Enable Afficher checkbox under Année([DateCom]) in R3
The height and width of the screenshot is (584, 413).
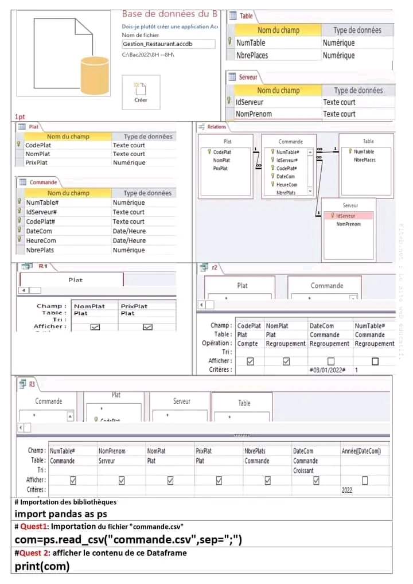pos(364,480)
